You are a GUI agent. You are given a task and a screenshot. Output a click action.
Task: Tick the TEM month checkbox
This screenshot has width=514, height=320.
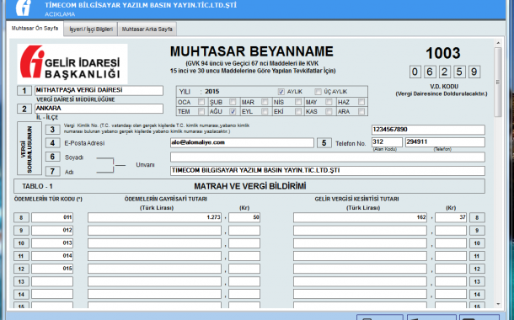[201, 112]
